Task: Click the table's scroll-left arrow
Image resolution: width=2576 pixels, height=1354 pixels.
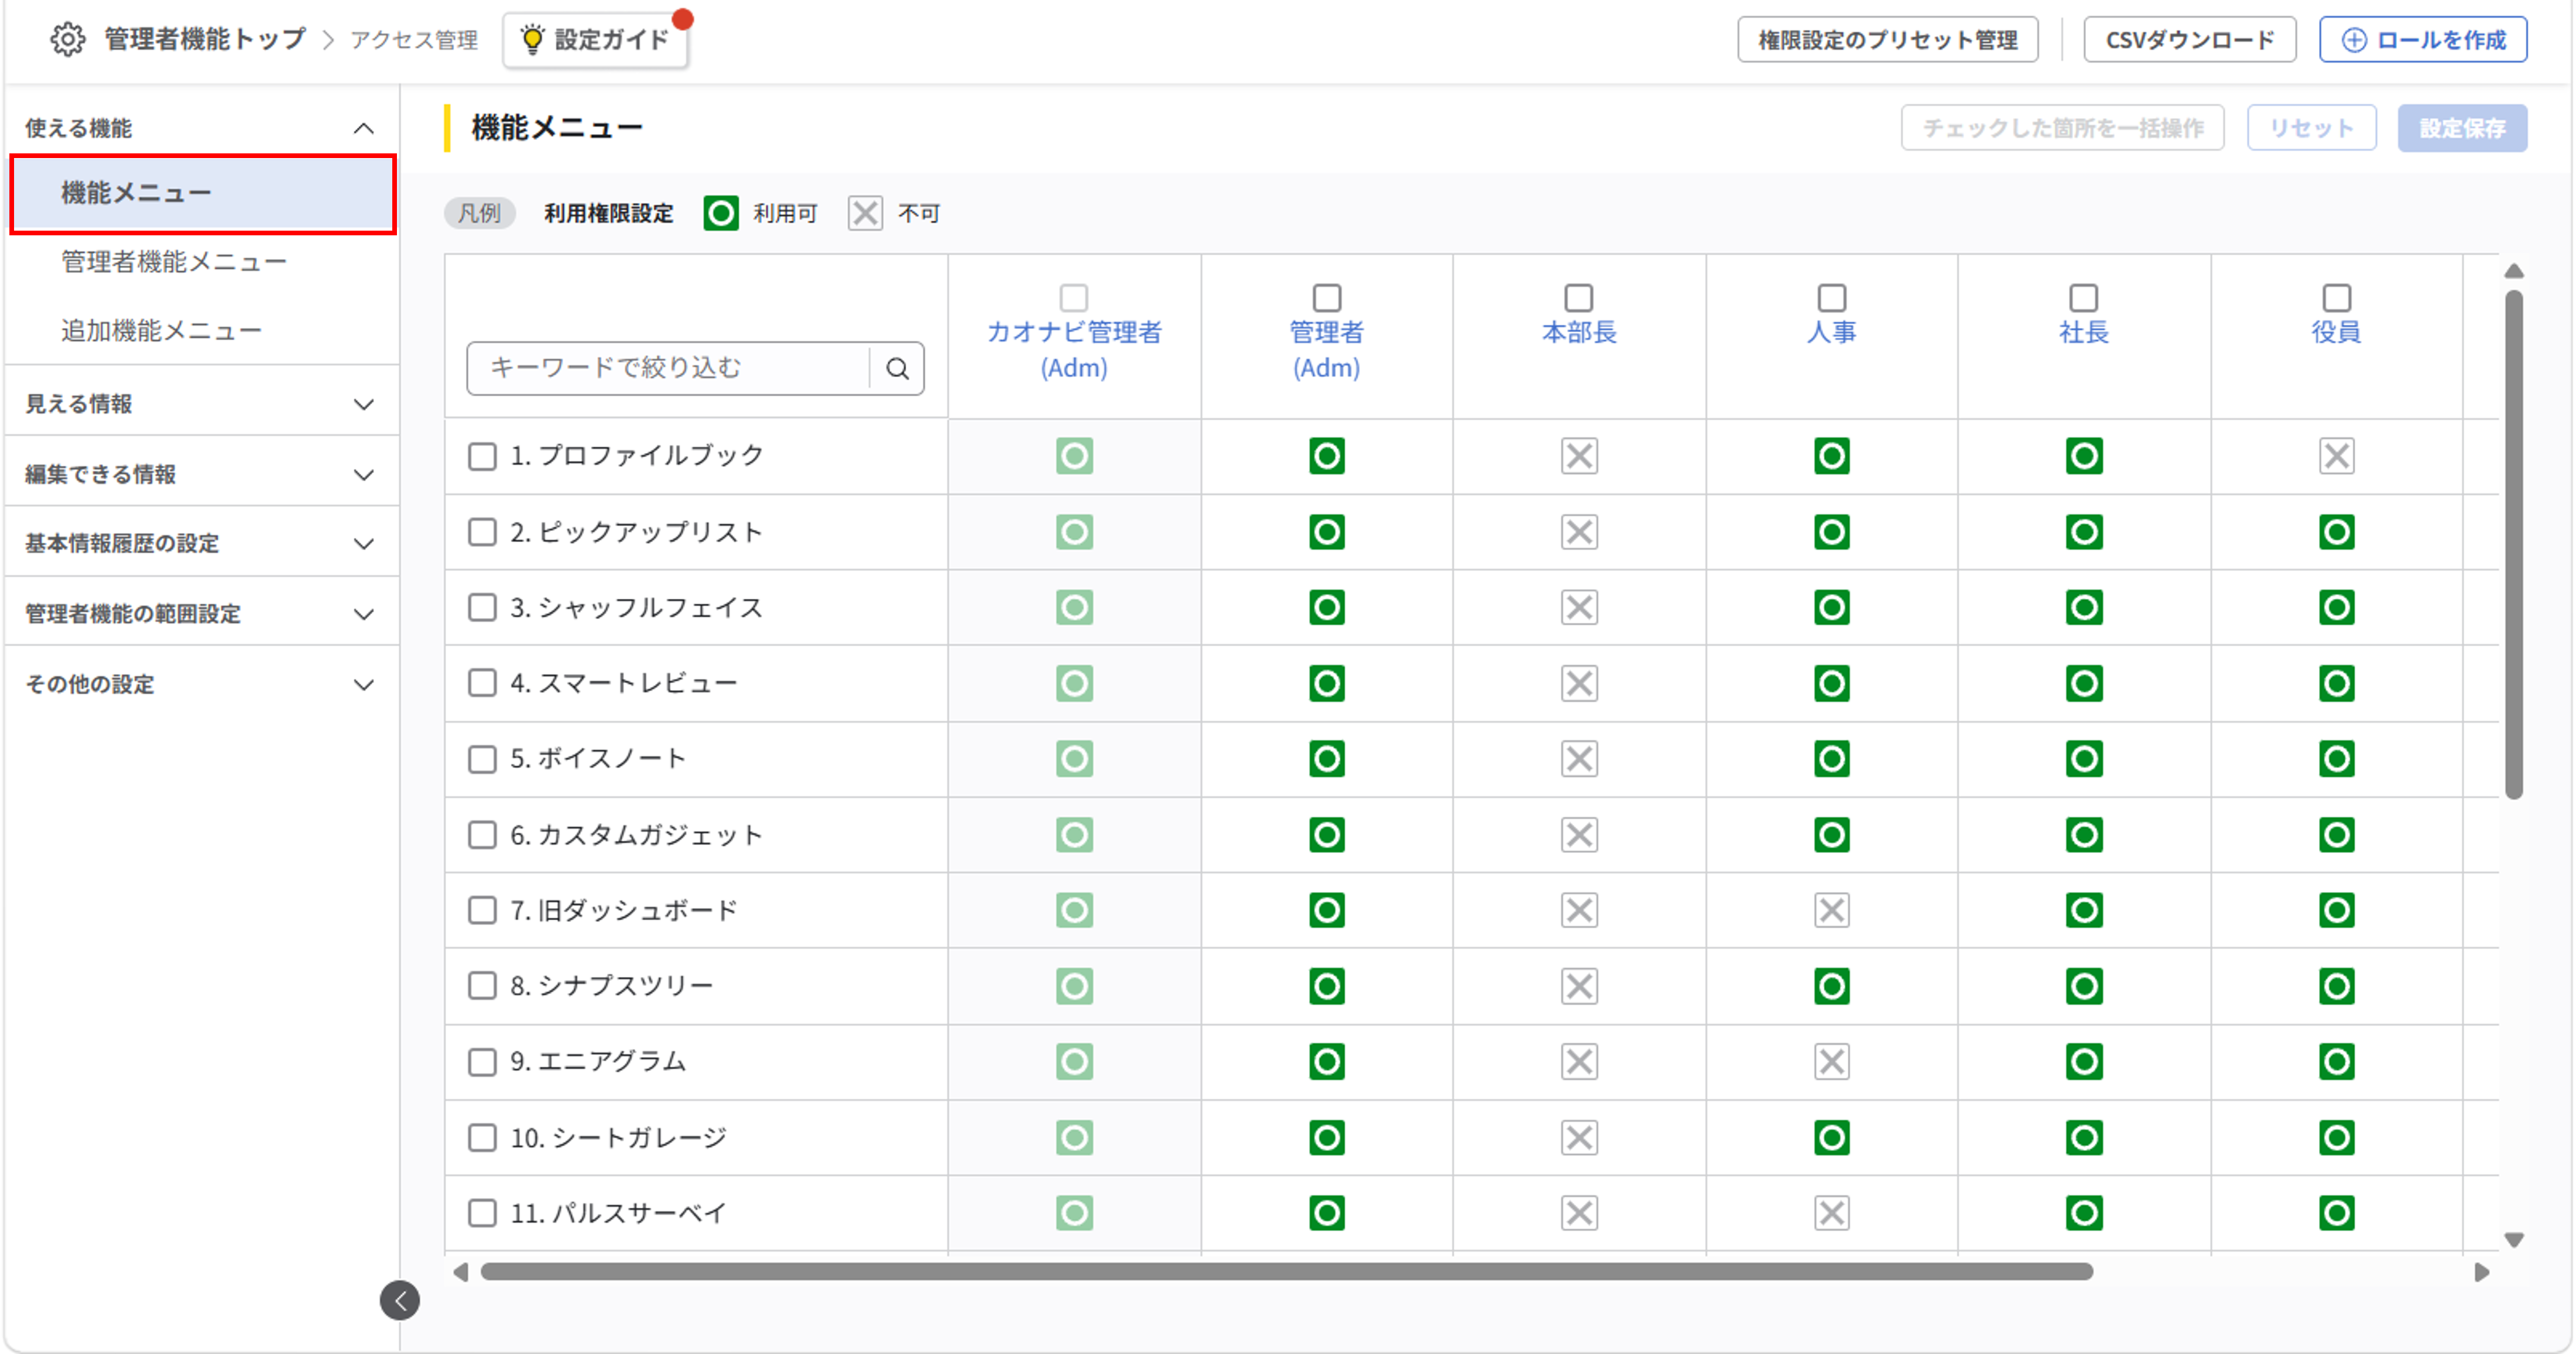Action: pos(460,1272)
